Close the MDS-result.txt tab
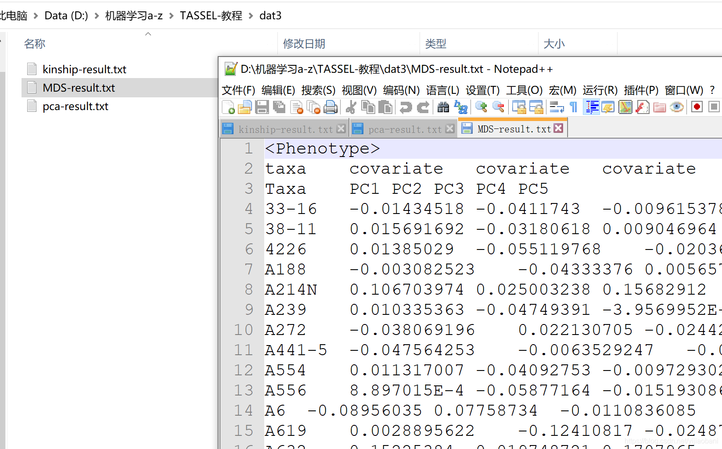Image resolution: width=722 pixels, height=449 pixels. point(558,128)
